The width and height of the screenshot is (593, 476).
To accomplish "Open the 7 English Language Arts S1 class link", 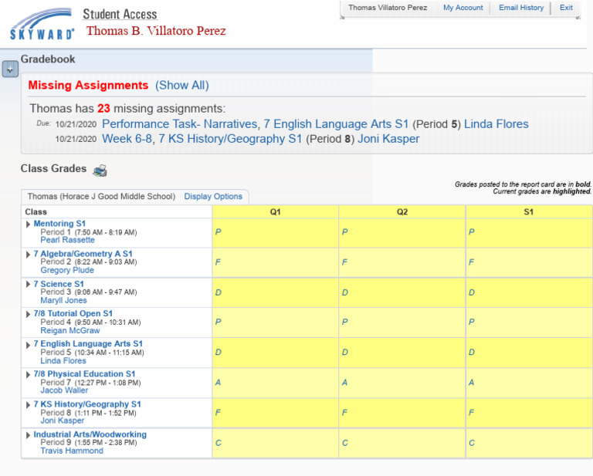I will 88,343.
